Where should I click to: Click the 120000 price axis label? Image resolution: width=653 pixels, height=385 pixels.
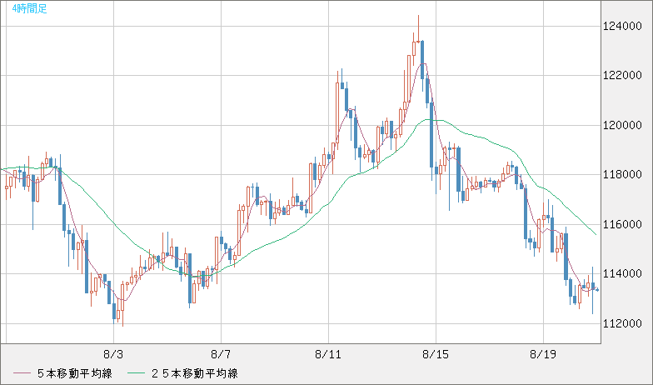pos(623,125)
